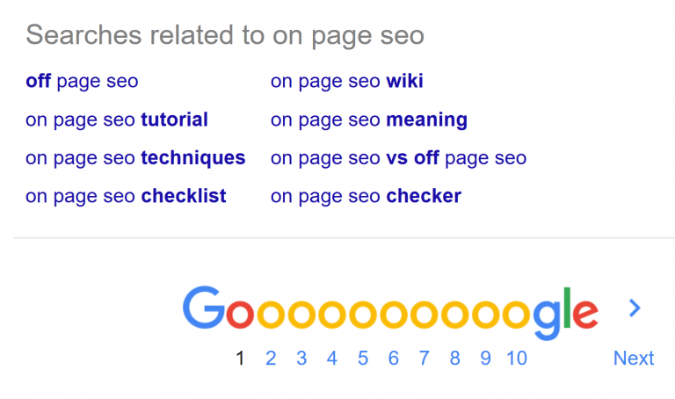
Task: Go to results page 6
Action: tap(393, 358)
